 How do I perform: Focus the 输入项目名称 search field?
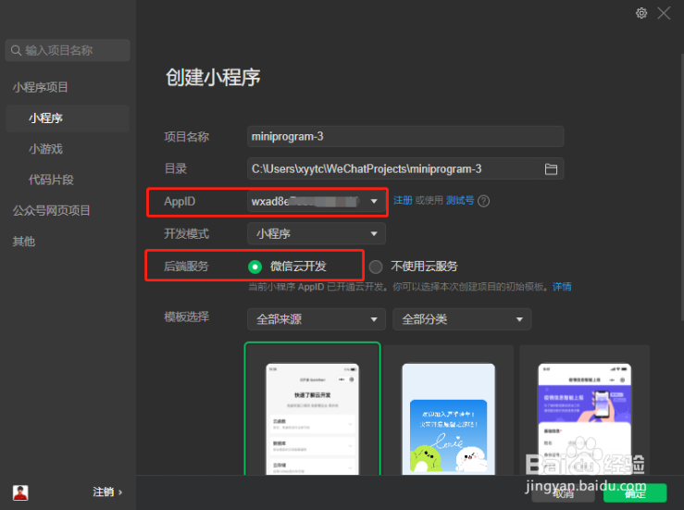(x=68, y=50)
